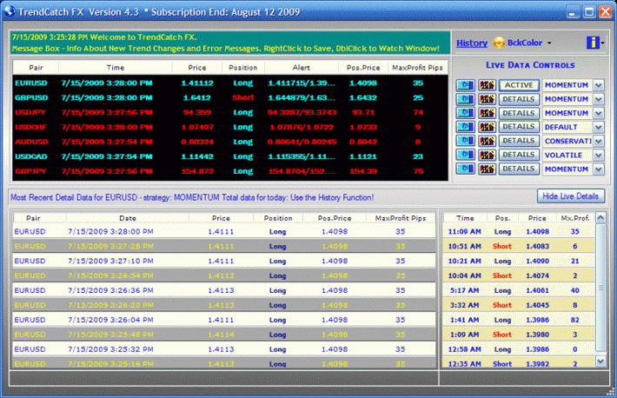Select the 10:51 AM Short history entry
Viewport: 617px width, 398px height.
[x=518, y=247]
